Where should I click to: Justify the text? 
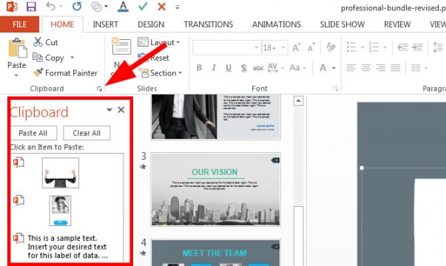396,68
